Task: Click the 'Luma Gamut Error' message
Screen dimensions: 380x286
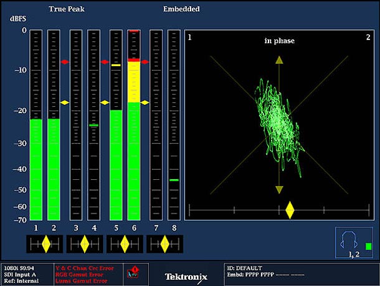Action: 81,281
